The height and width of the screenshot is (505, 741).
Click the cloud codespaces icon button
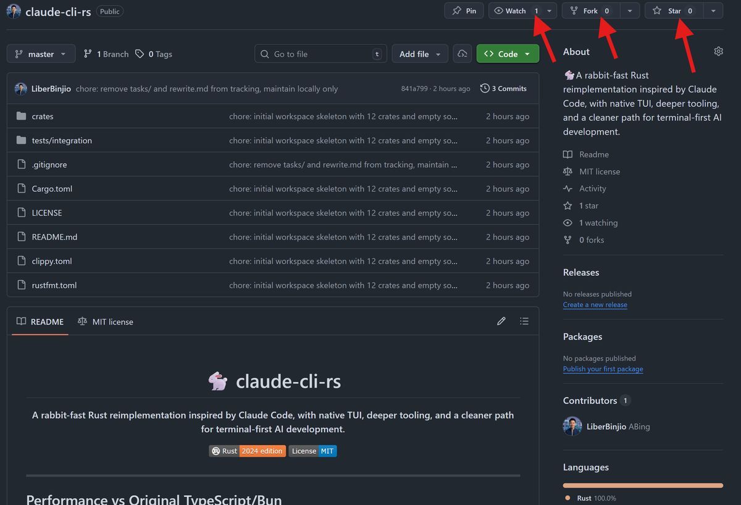462,54
